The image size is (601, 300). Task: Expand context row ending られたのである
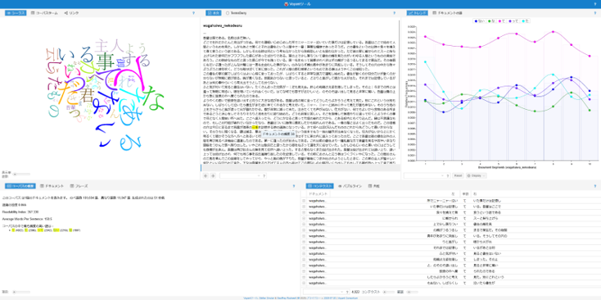[304, 270]
